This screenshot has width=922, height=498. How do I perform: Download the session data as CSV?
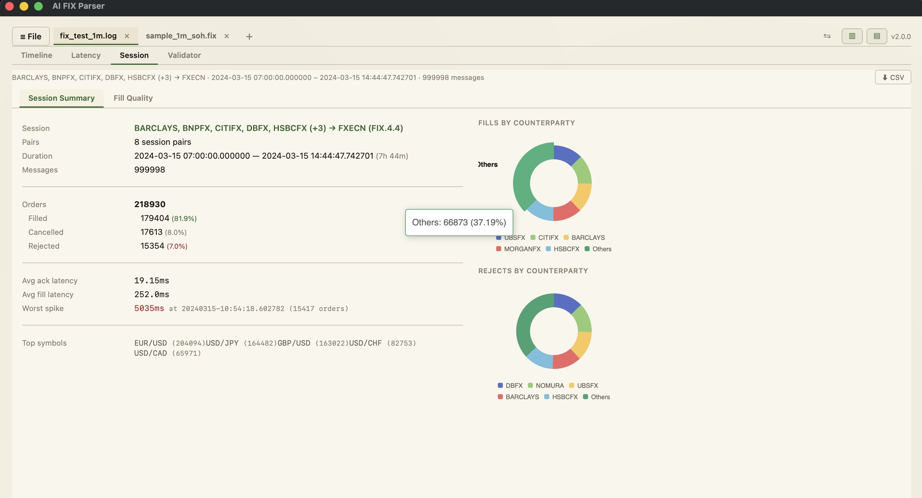pos(893,77)
